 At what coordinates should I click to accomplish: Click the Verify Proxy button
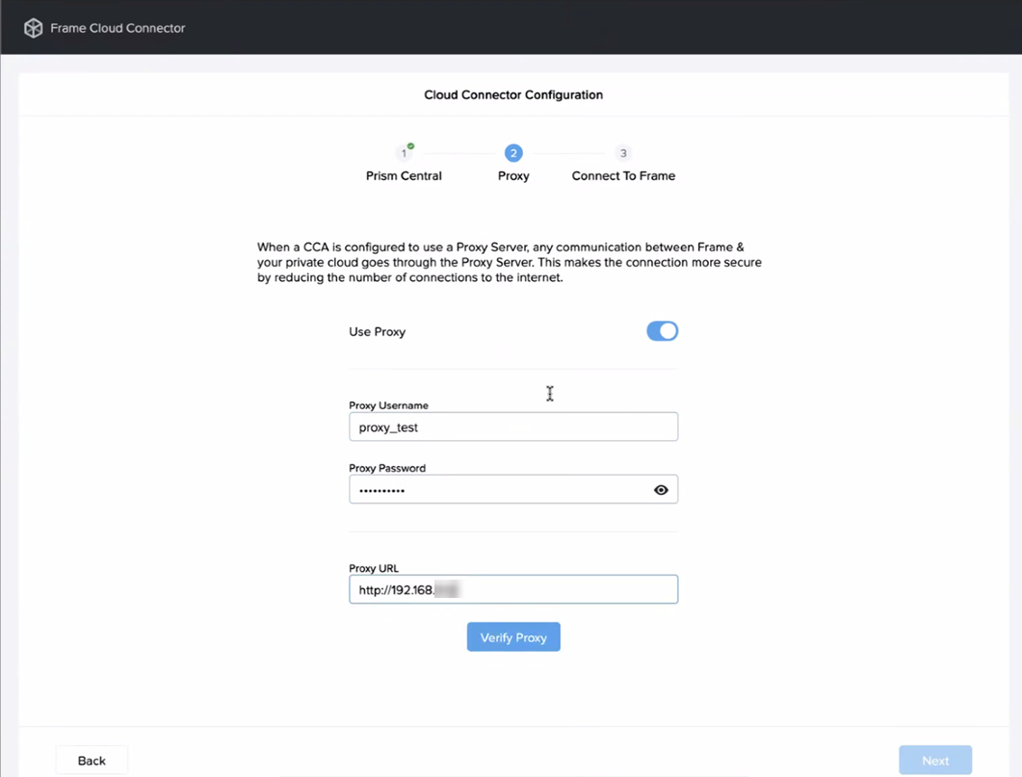[x=513, y=636]
